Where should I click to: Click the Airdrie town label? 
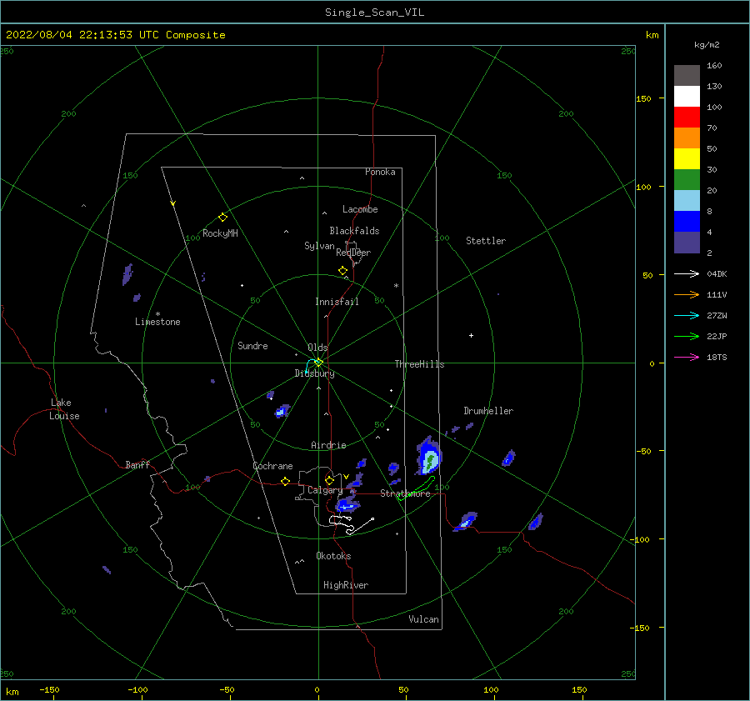point(328,445)
